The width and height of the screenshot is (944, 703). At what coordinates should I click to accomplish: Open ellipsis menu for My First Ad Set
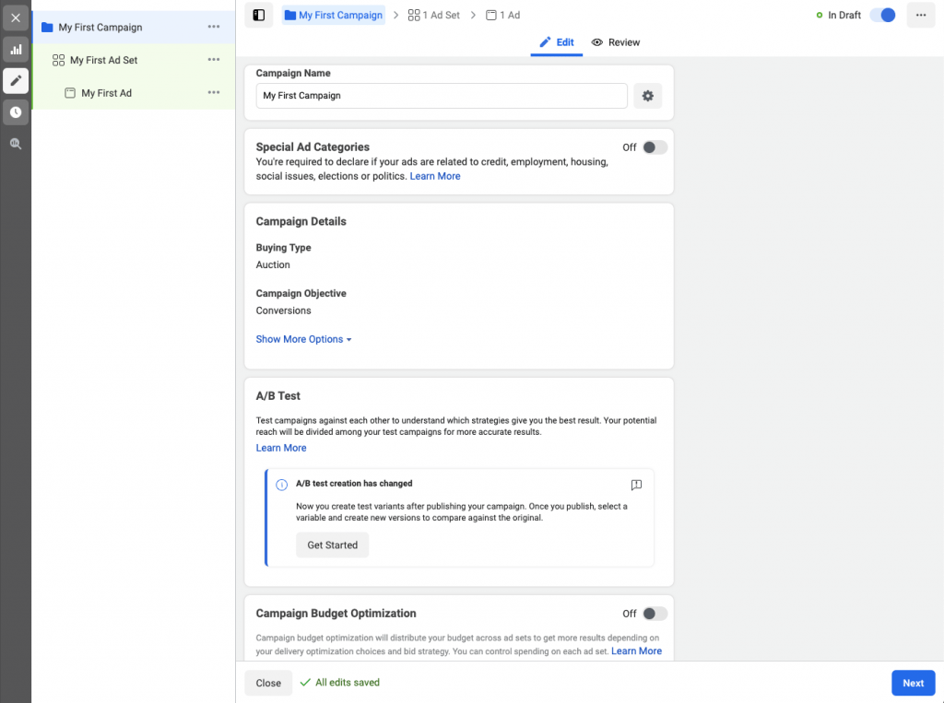(x=214, y=59)
